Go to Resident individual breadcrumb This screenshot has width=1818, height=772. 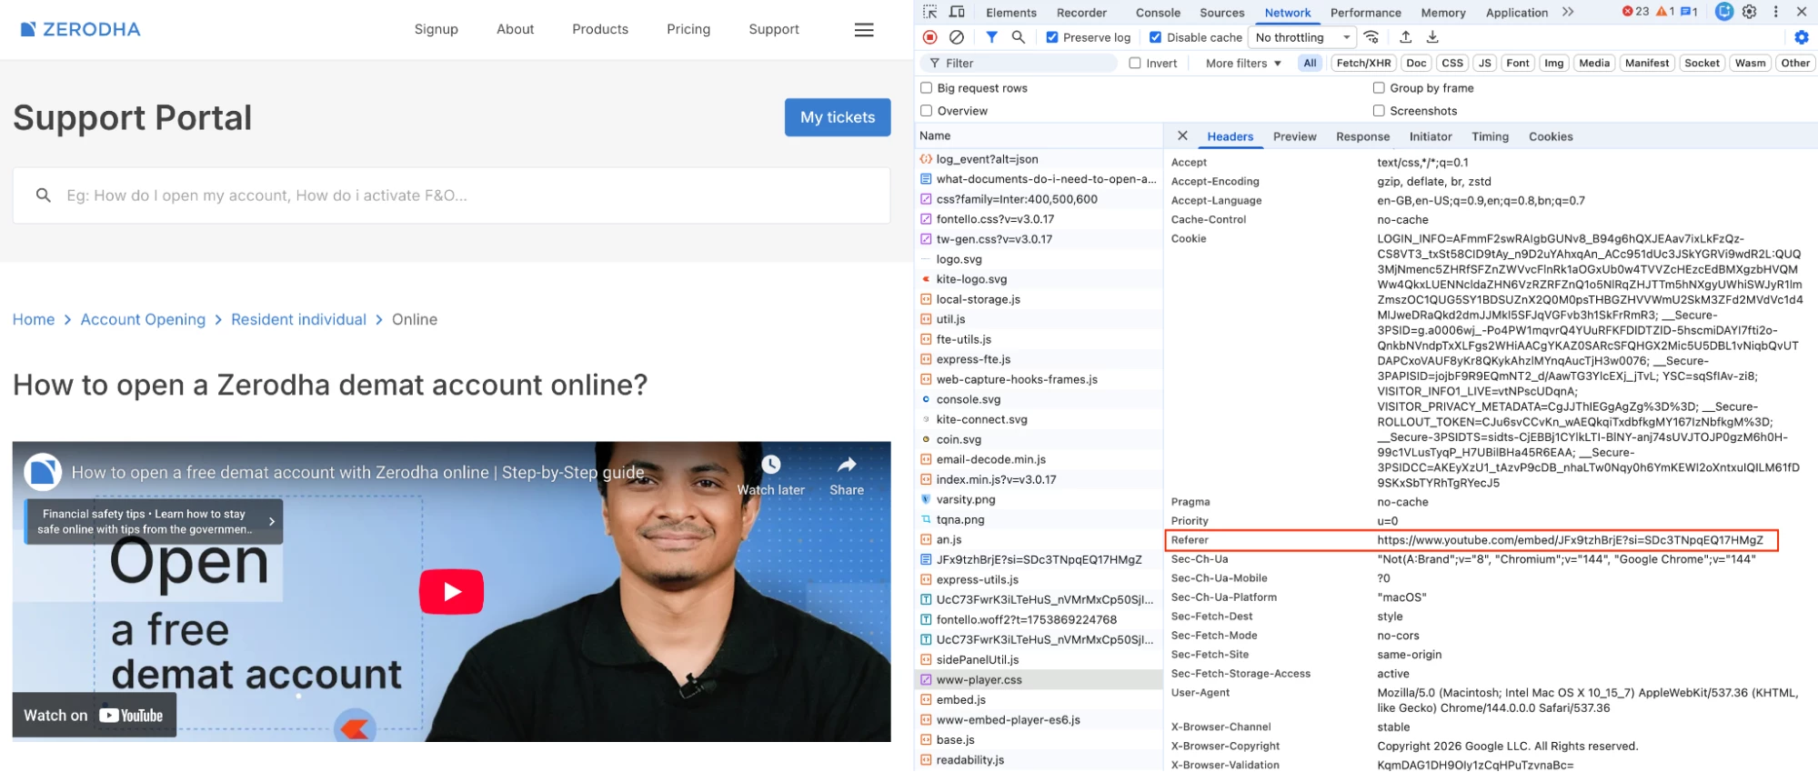[x=298, y=319]
